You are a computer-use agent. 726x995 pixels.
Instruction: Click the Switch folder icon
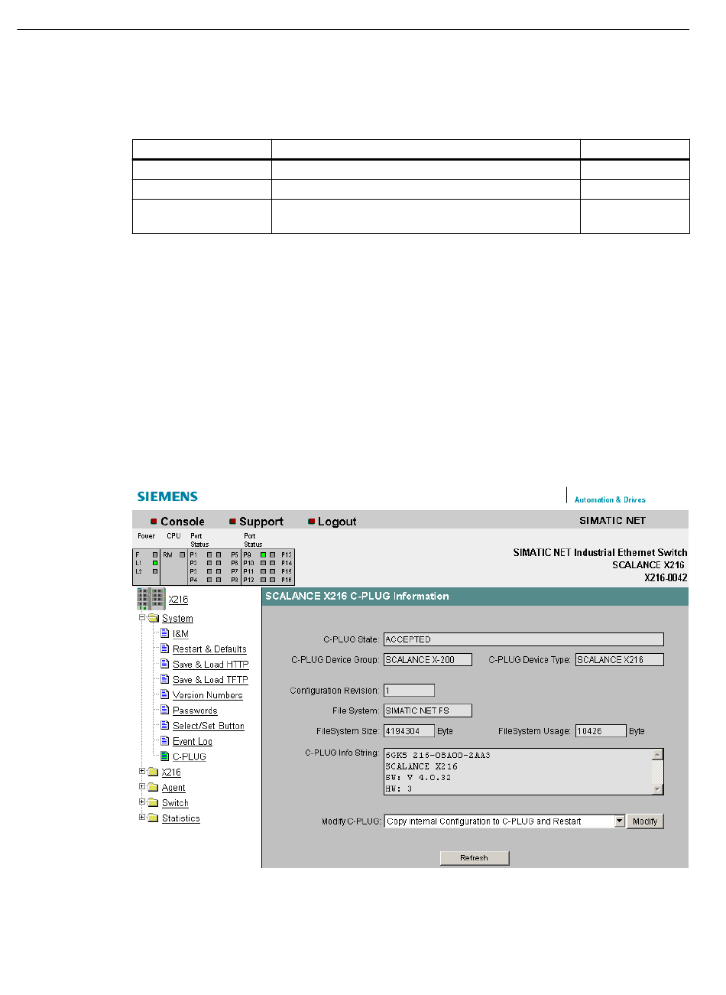tap(153, 803)
